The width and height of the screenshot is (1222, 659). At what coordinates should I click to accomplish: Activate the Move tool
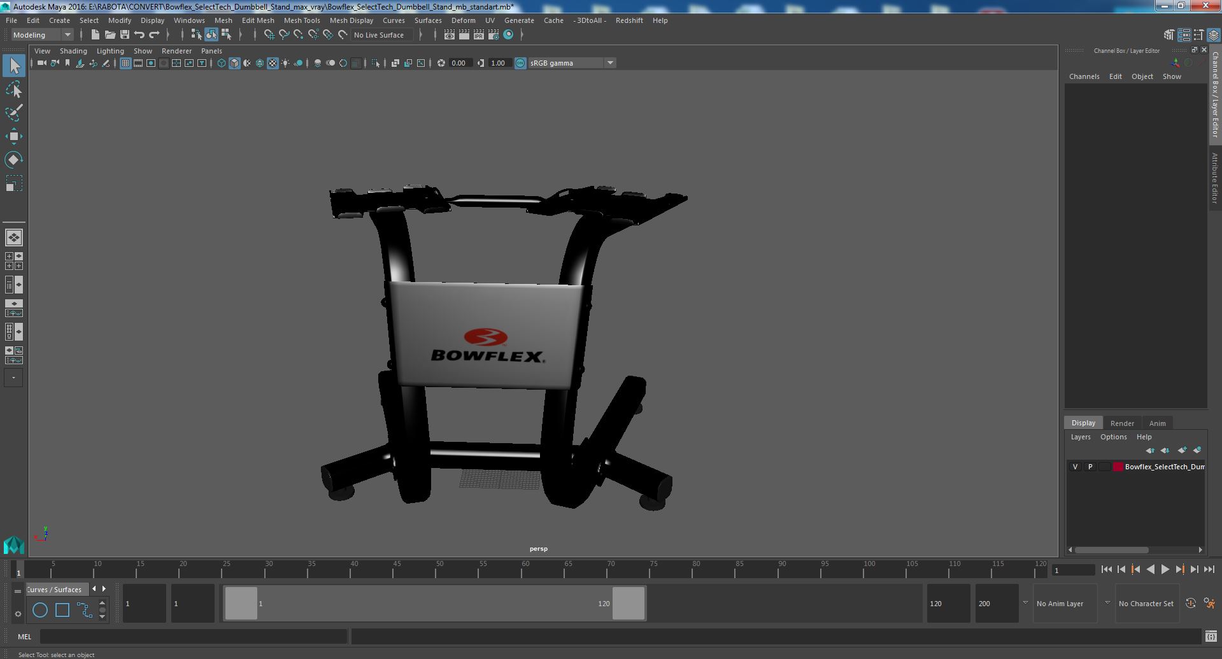pyautogui.click(x=14, y=136)
